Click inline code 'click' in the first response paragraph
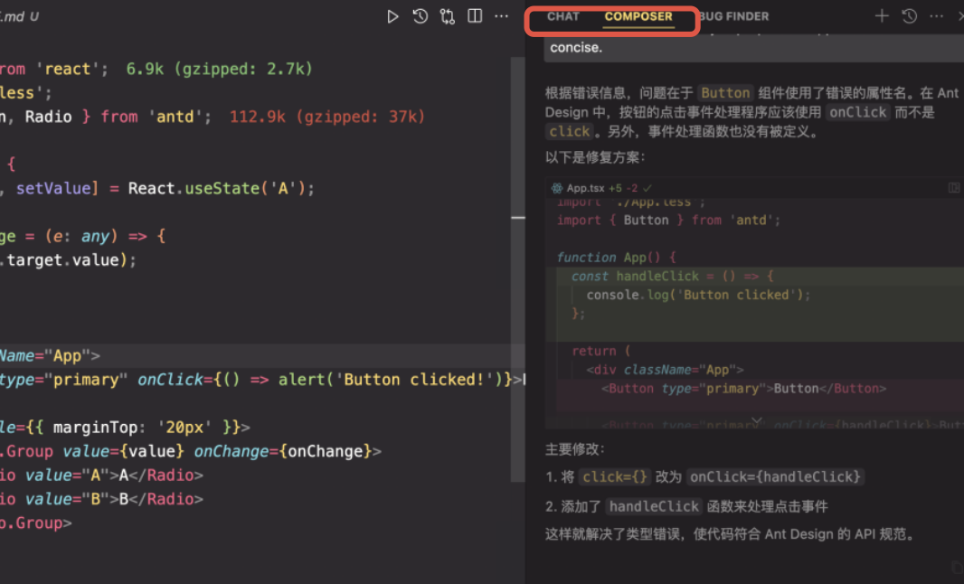Viewport: 964px width, 584px height. coord(570,132)
